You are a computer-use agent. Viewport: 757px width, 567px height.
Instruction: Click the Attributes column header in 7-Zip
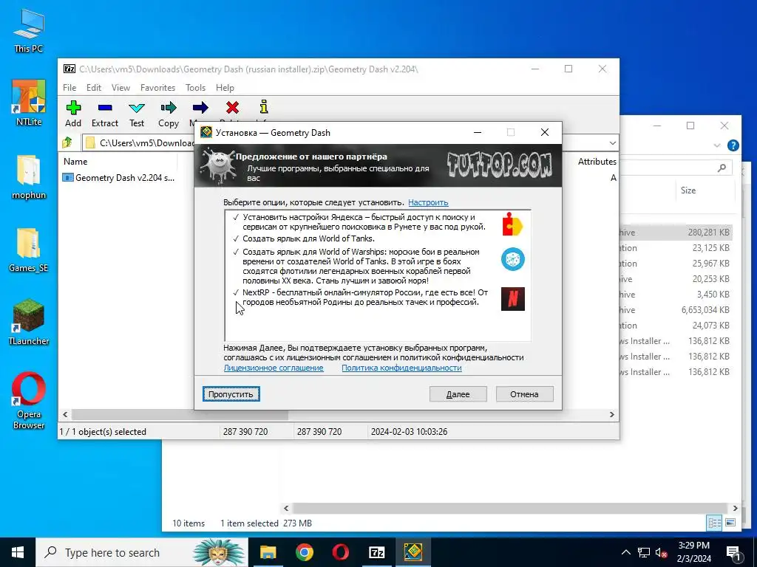(x=597, y=162)
